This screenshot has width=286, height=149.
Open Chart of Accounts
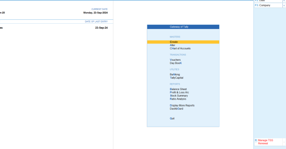pyautogui.click(x=180, y=49)
